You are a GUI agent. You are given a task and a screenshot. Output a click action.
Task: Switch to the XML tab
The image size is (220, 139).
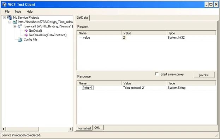point(98,128)
